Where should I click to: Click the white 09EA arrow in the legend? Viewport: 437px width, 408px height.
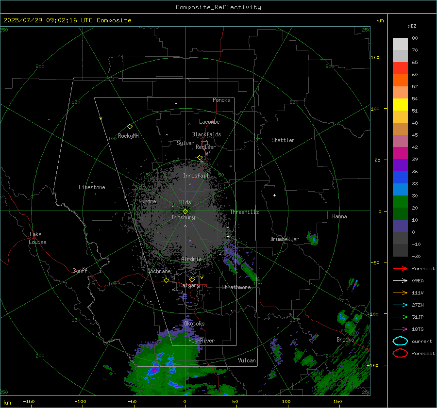[400, 280]
